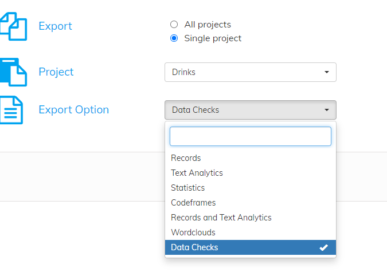Click the Project files icon

click(13, 72)
